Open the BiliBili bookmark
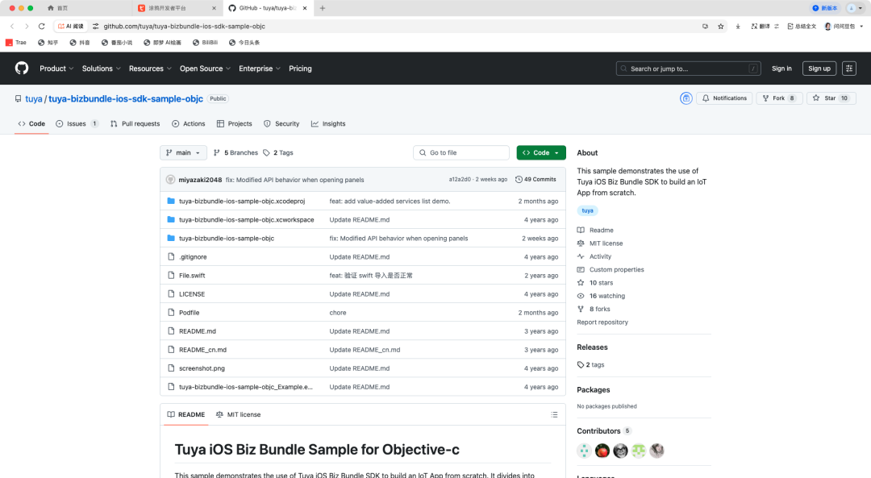 205,42
